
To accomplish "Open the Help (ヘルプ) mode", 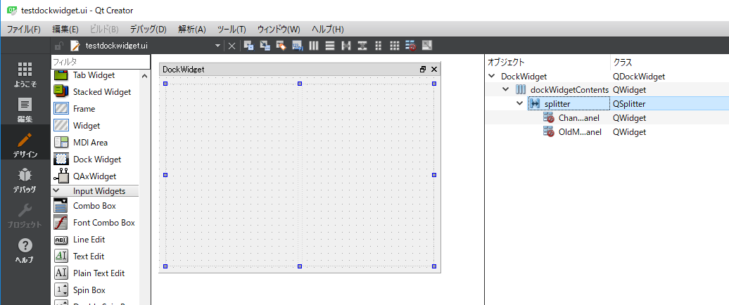I will click(25, 250).
